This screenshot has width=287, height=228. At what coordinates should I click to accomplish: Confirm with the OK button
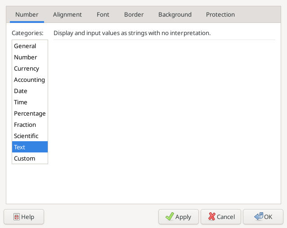[263, 217]
